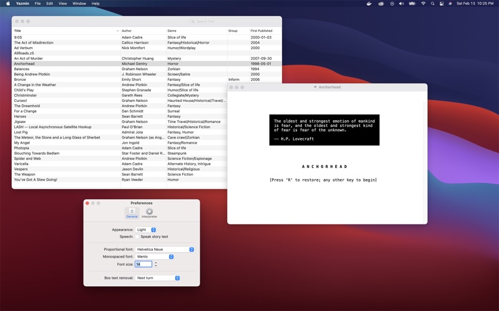499x311 pixels.
Task: Open the Proportional font dropdown (Helvetica Neue)
Action: tap(165, 249)
